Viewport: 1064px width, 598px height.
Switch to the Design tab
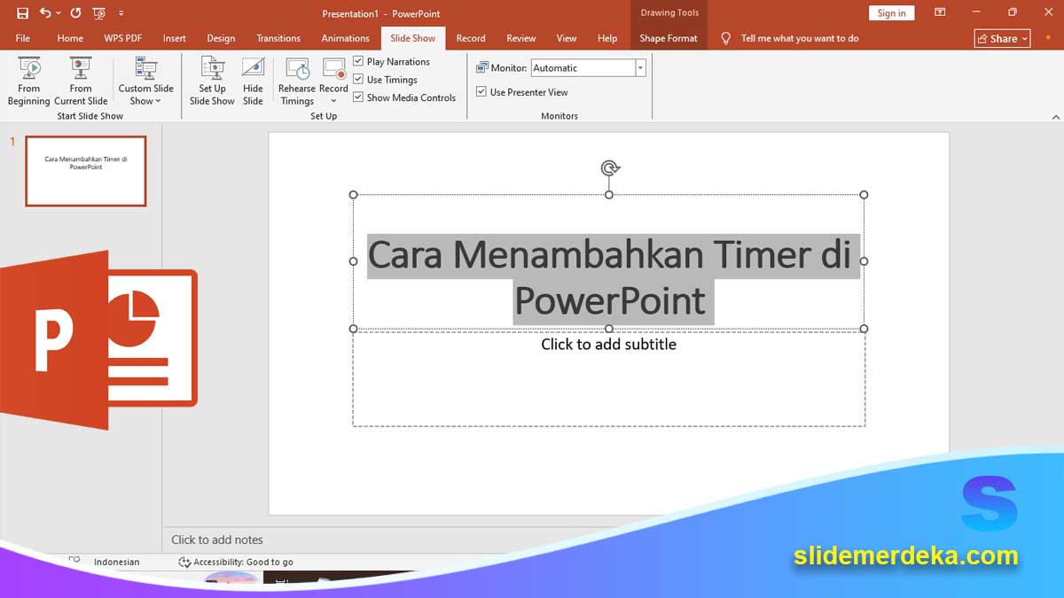pos(221,38)
